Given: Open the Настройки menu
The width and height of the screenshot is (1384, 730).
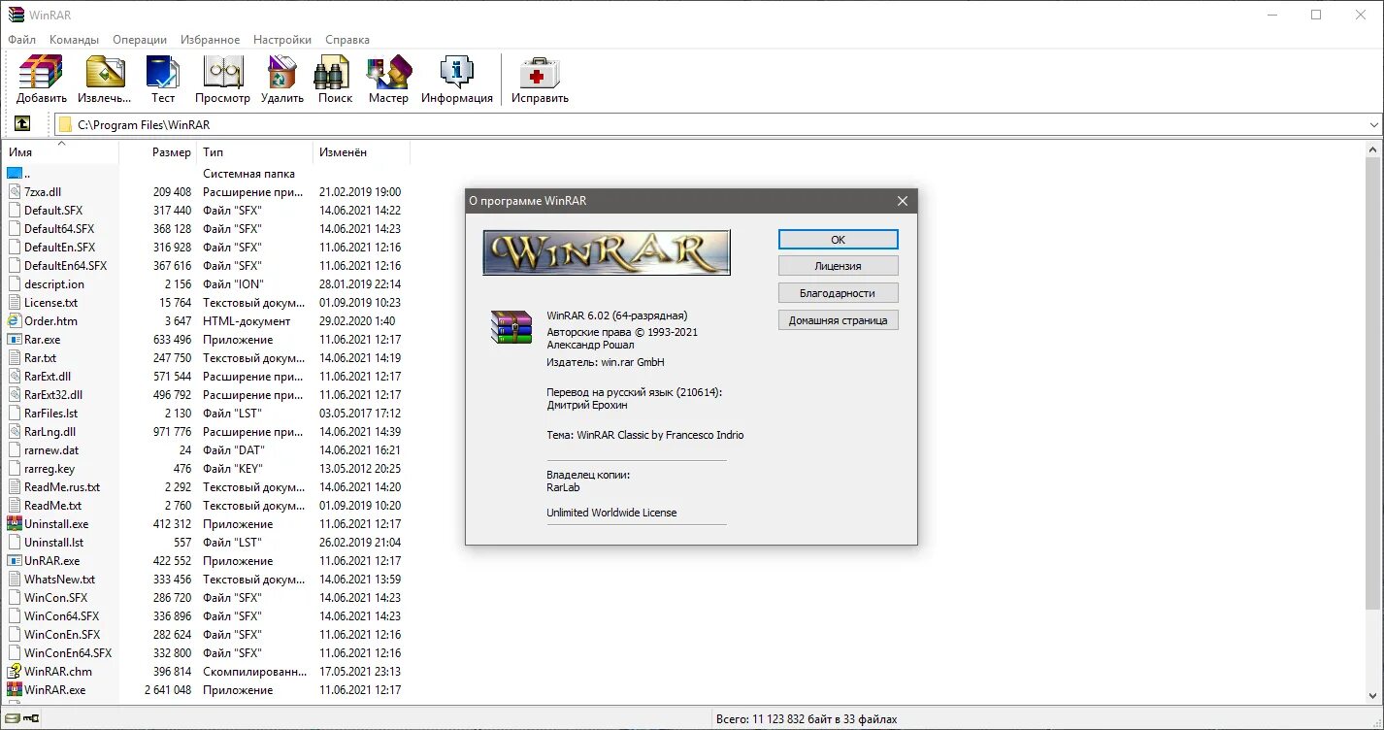Looking at the screenshot, I should point(282,40).
